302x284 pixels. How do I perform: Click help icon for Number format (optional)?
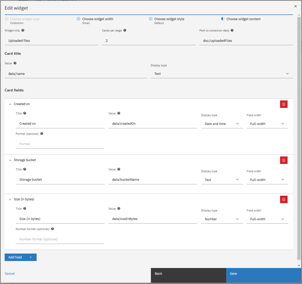tap(52, 229)
